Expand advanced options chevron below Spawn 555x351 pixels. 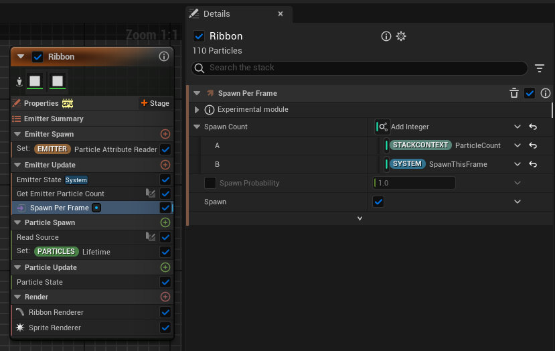tap(360, 218)
